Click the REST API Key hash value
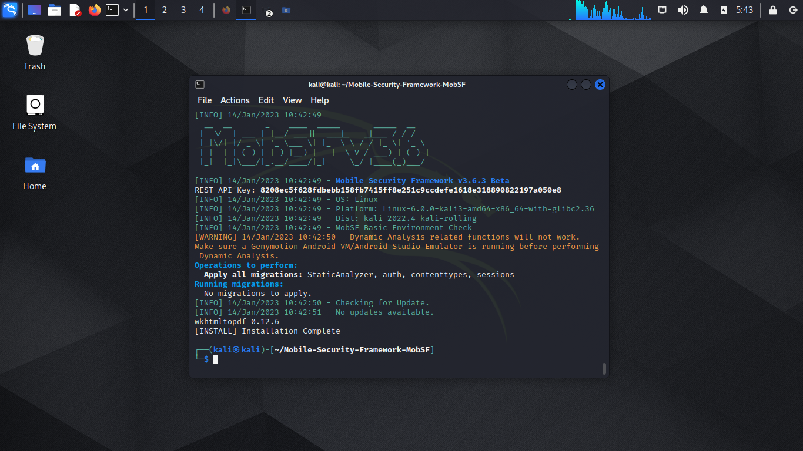803x451 pixels. [411, 190]
